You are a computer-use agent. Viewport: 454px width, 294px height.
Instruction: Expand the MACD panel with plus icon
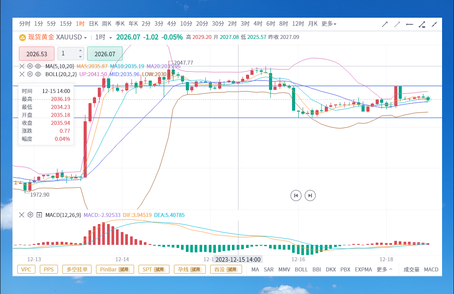(x=39, y=215)
